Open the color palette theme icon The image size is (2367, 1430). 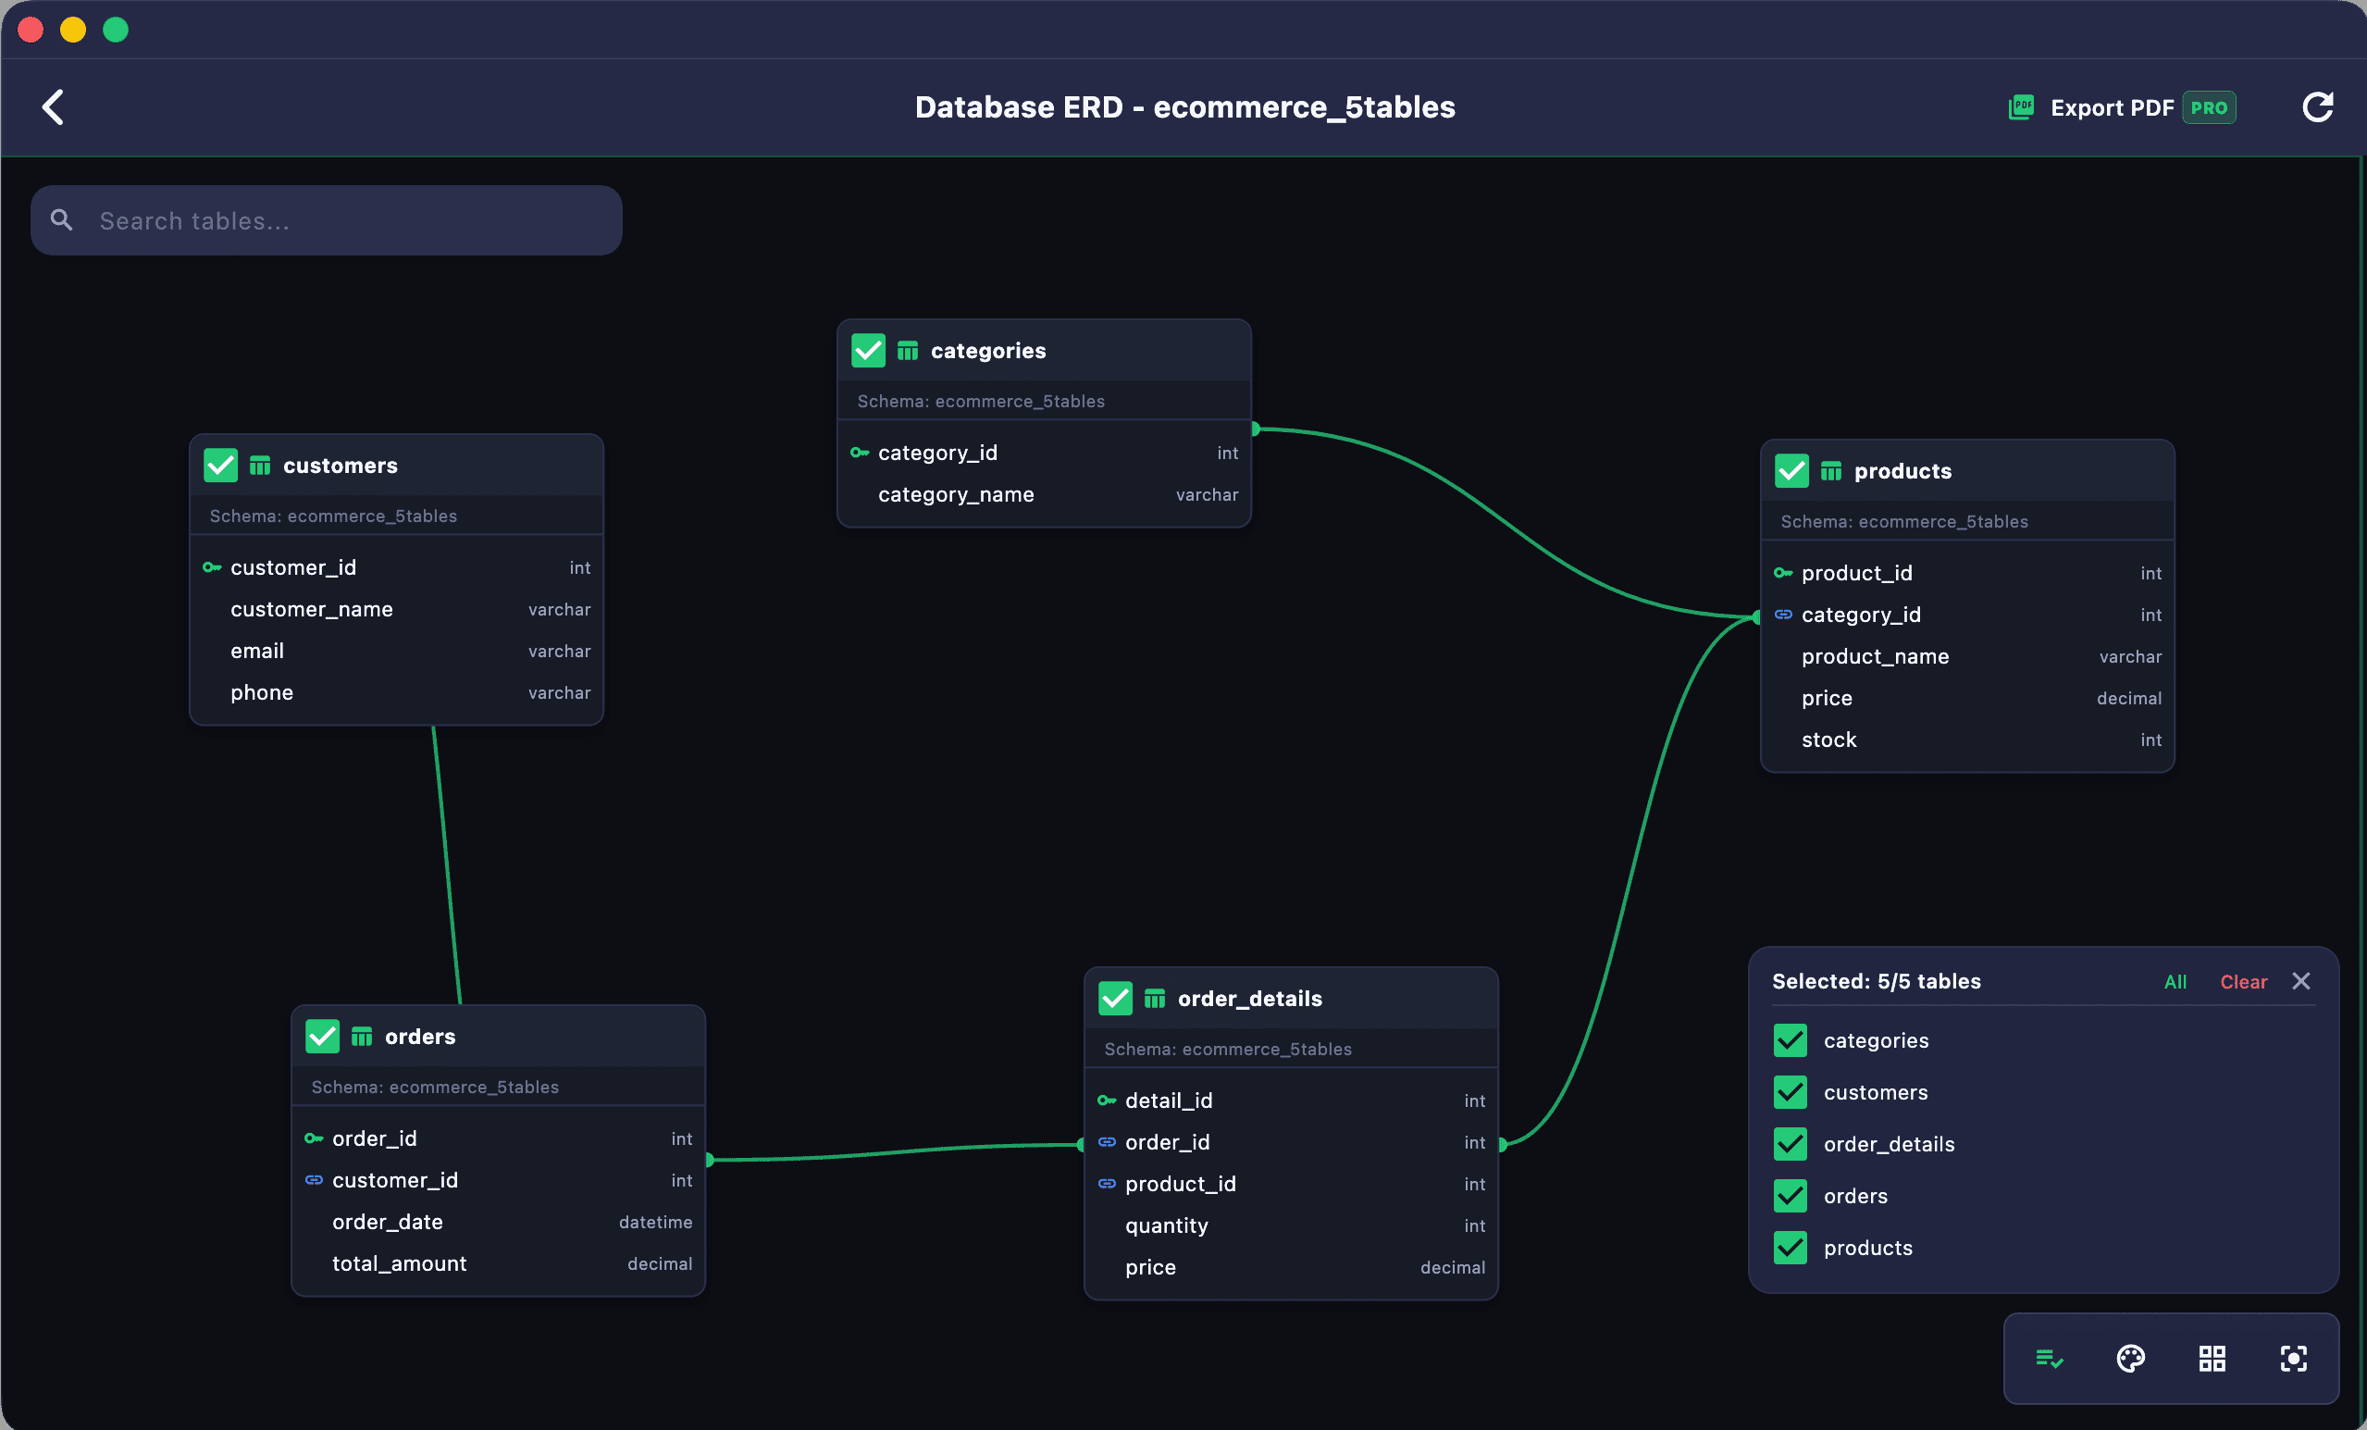2130,1358
